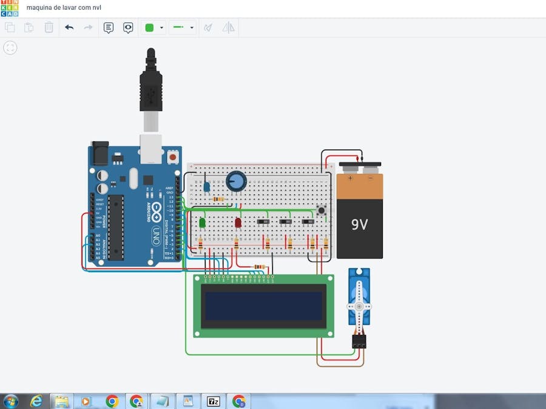Click the Mirror flip tool icon
Image resolution: width=546 pixels, height=409 pixels.
click(228, 27)
